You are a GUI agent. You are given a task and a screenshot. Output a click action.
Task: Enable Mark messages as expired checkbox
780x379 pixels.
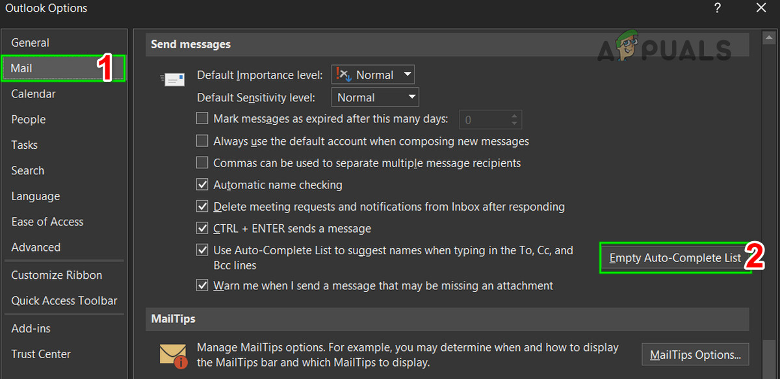(202, 119)
